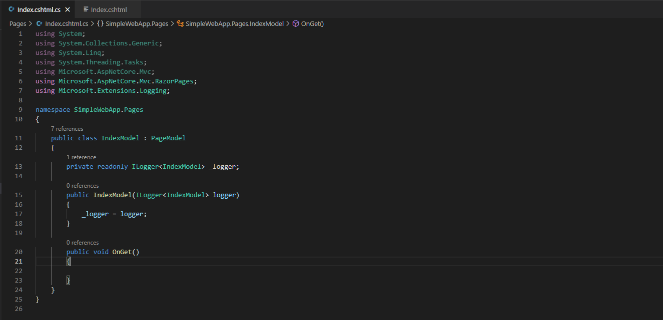The width and height of the screenshot is (663, 320).
Task: Click closing brace on line 25
Action: pos(38,299)
